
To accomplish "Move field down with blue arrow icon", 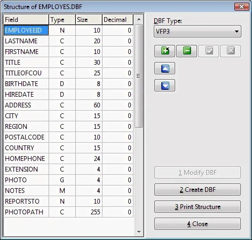I will tap(164, 85).
